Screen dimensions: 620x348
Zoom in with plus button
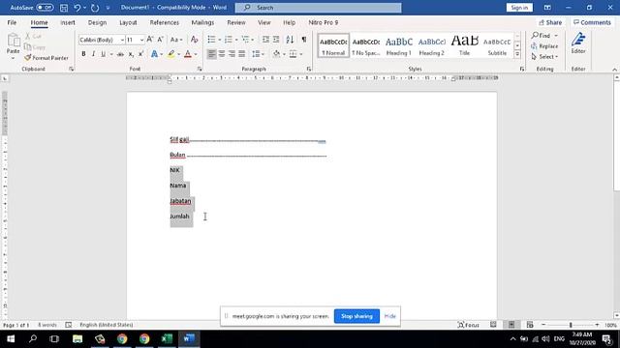(x=597, y=325)
